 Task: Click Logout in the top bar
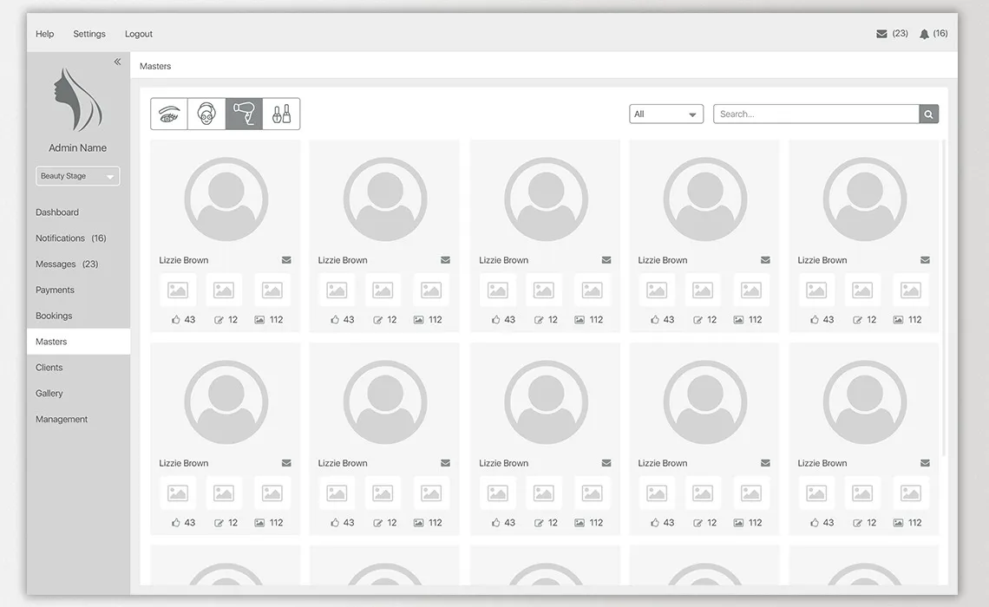(x=139, y=34)
